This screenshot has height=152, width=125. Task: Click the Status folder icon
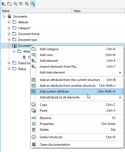(x=14, y=69)
